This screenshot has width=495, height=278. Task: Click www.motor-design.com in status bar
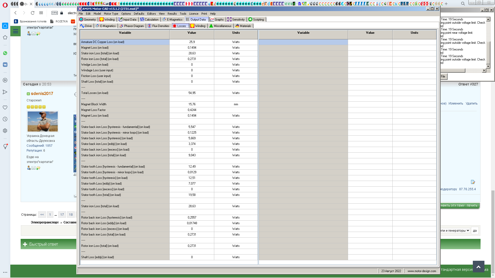[x=422, y=271]
